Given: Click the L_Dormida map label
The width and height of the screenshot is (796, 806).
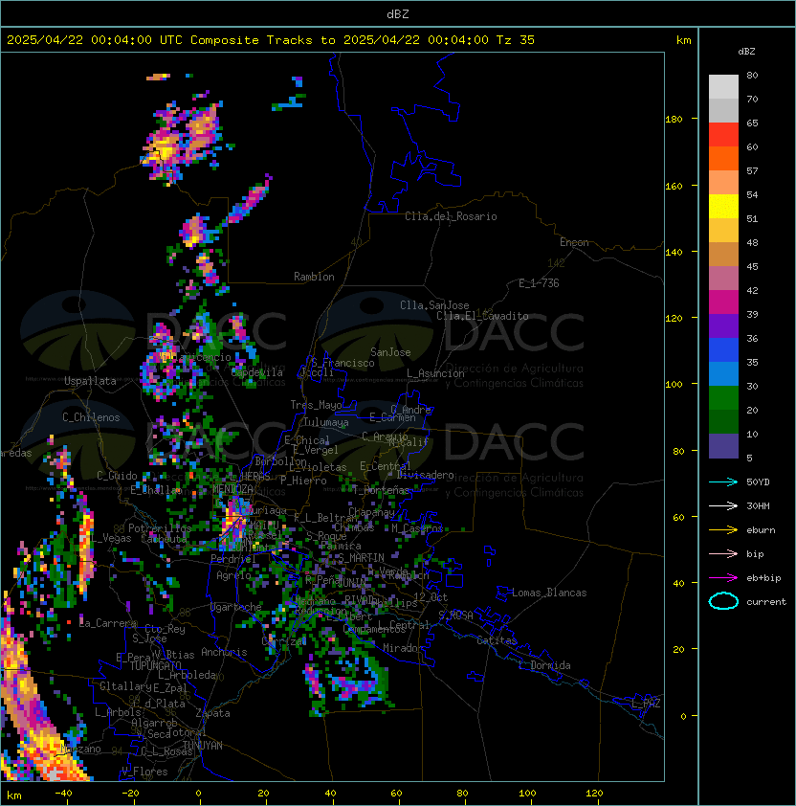Looking at the screenshot, I should pos(544,665).
